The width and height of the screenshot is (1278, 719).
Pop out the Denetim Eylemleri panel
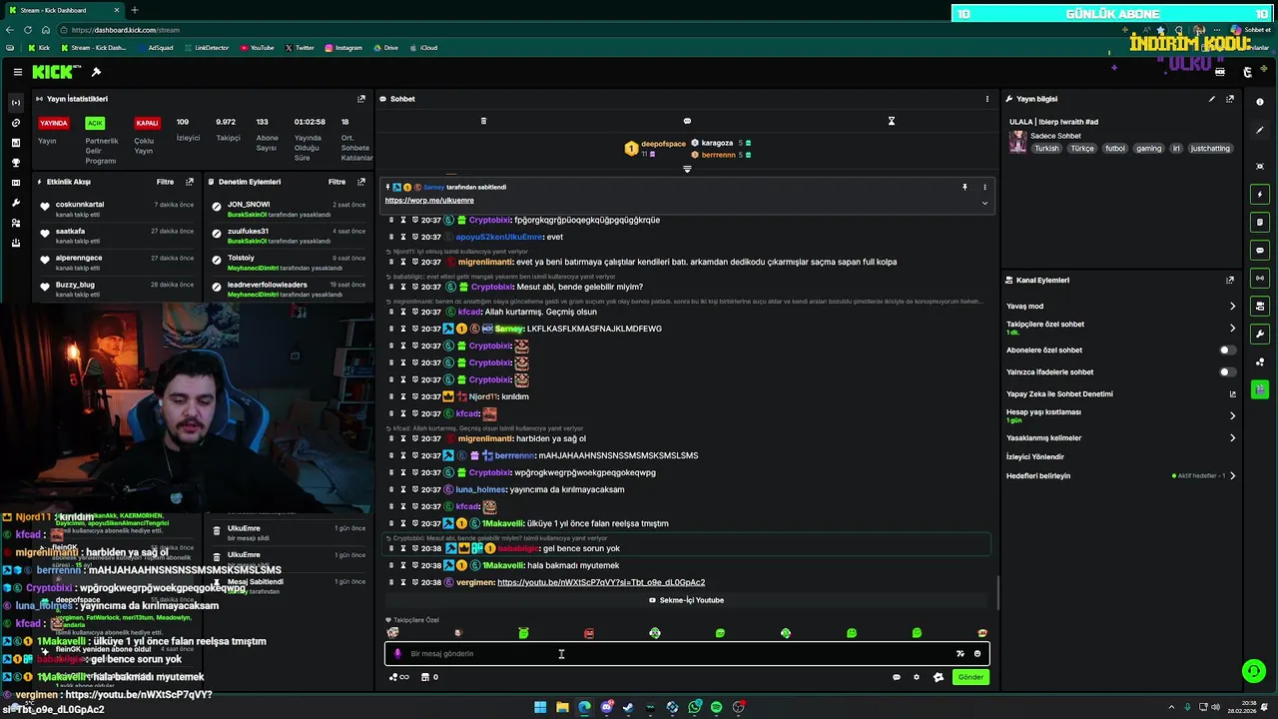tap(361, 182)
